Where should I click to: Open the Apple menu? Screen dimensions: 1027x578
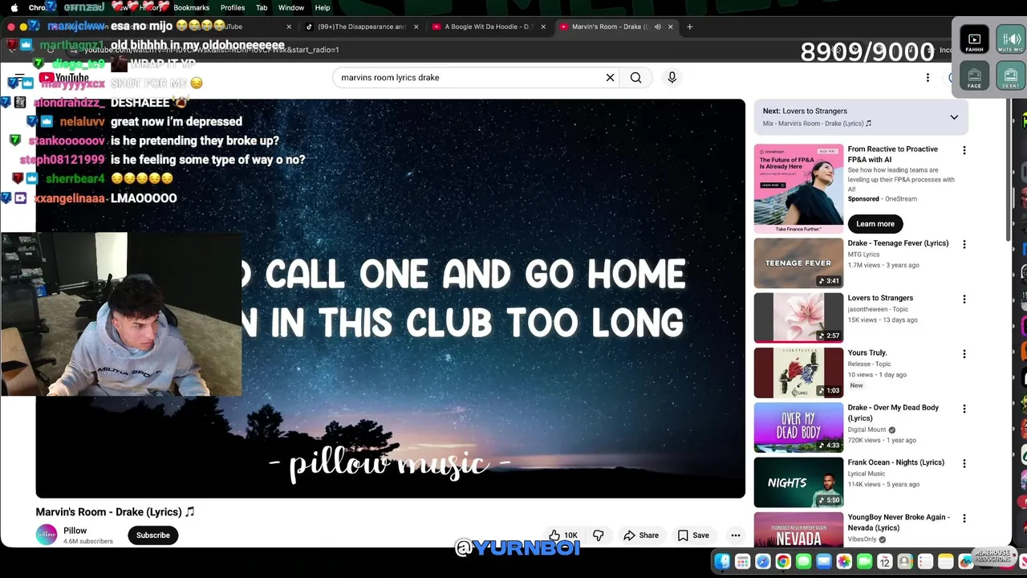click(14, 7)
